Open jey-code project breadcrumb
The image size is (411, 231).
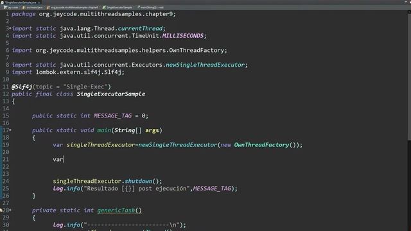click(13, 8)
